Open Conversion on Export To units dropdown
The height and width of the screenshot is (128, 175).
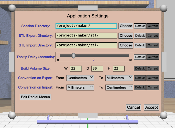point(119,78)
